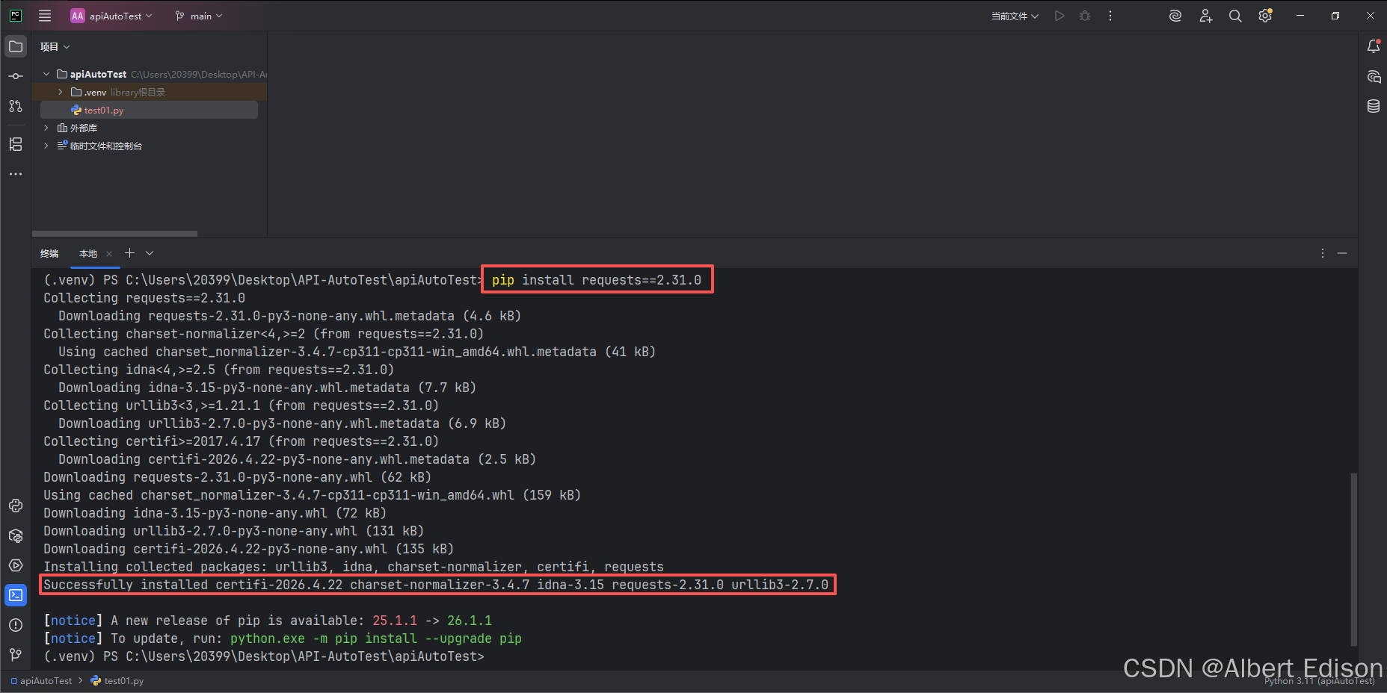Open the Python Console tool window
Screen dimensions: 1387x693
pyautogui.click(x=16, y=506)
